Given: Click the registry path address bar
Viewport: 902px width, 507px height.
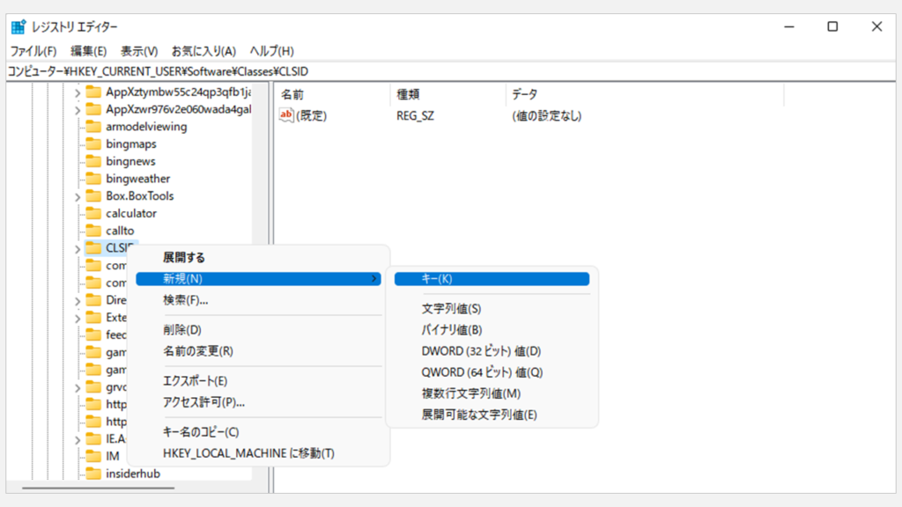Looking at the screenshot, I should coord(440,71).
